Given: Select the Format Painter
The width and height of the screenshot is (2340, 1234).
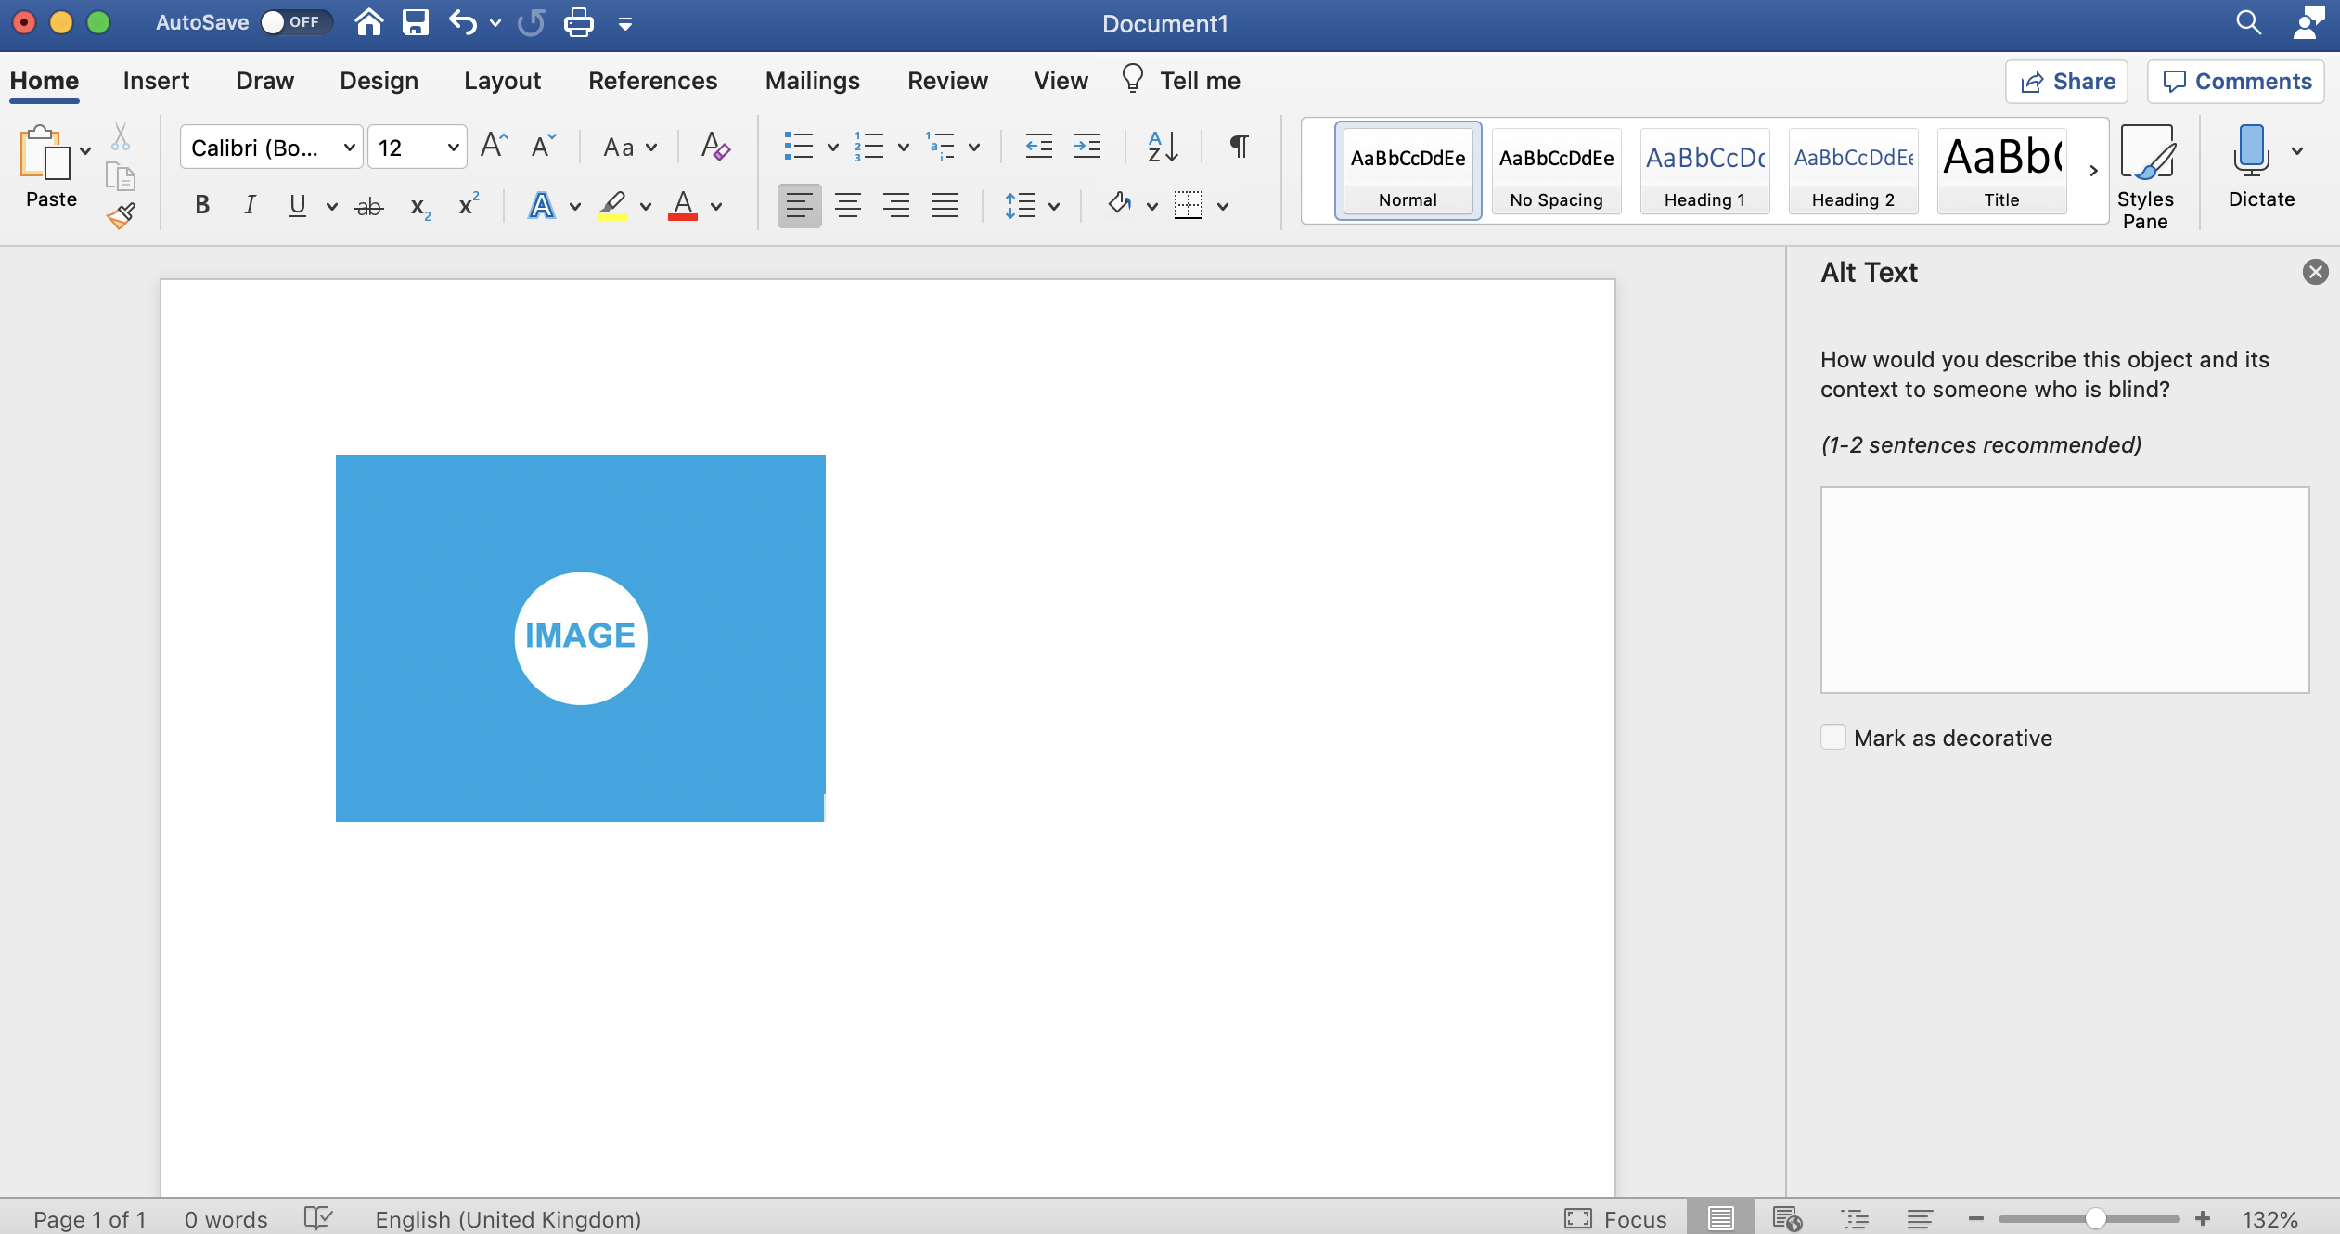Looking at the screenshot, I should coord(121,215).
